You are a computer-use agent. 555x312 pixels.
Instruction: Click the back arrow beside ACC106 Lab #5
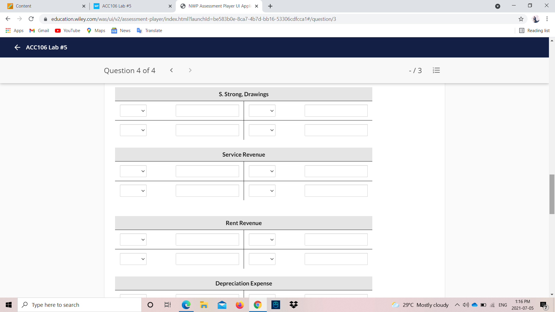(17, 47)
